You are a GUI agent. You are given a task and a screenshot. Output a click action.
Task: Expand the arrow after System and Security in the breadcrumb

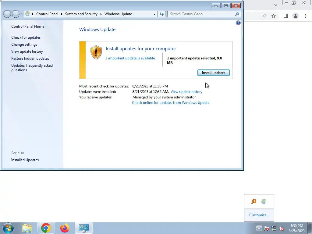(101, 14)
